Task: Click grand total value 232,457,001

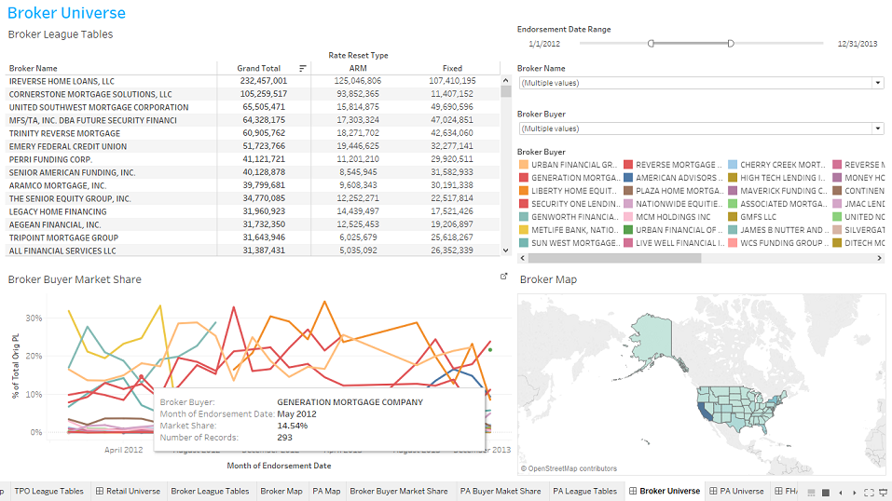Action: [x=264, y=81]
